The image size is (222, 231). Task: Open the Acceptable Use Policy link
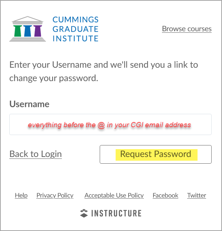(x=114, y=196)
